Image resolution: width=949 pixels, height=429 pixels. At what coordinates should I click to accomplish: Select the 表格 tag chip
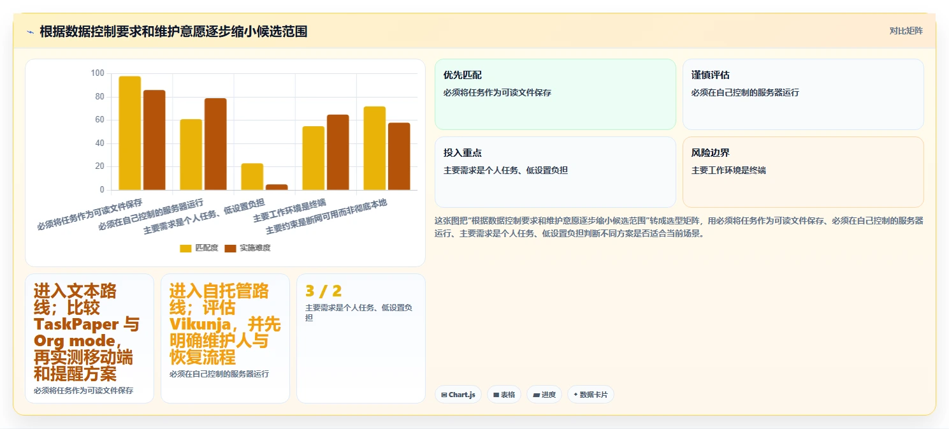[x=503, y=395]
